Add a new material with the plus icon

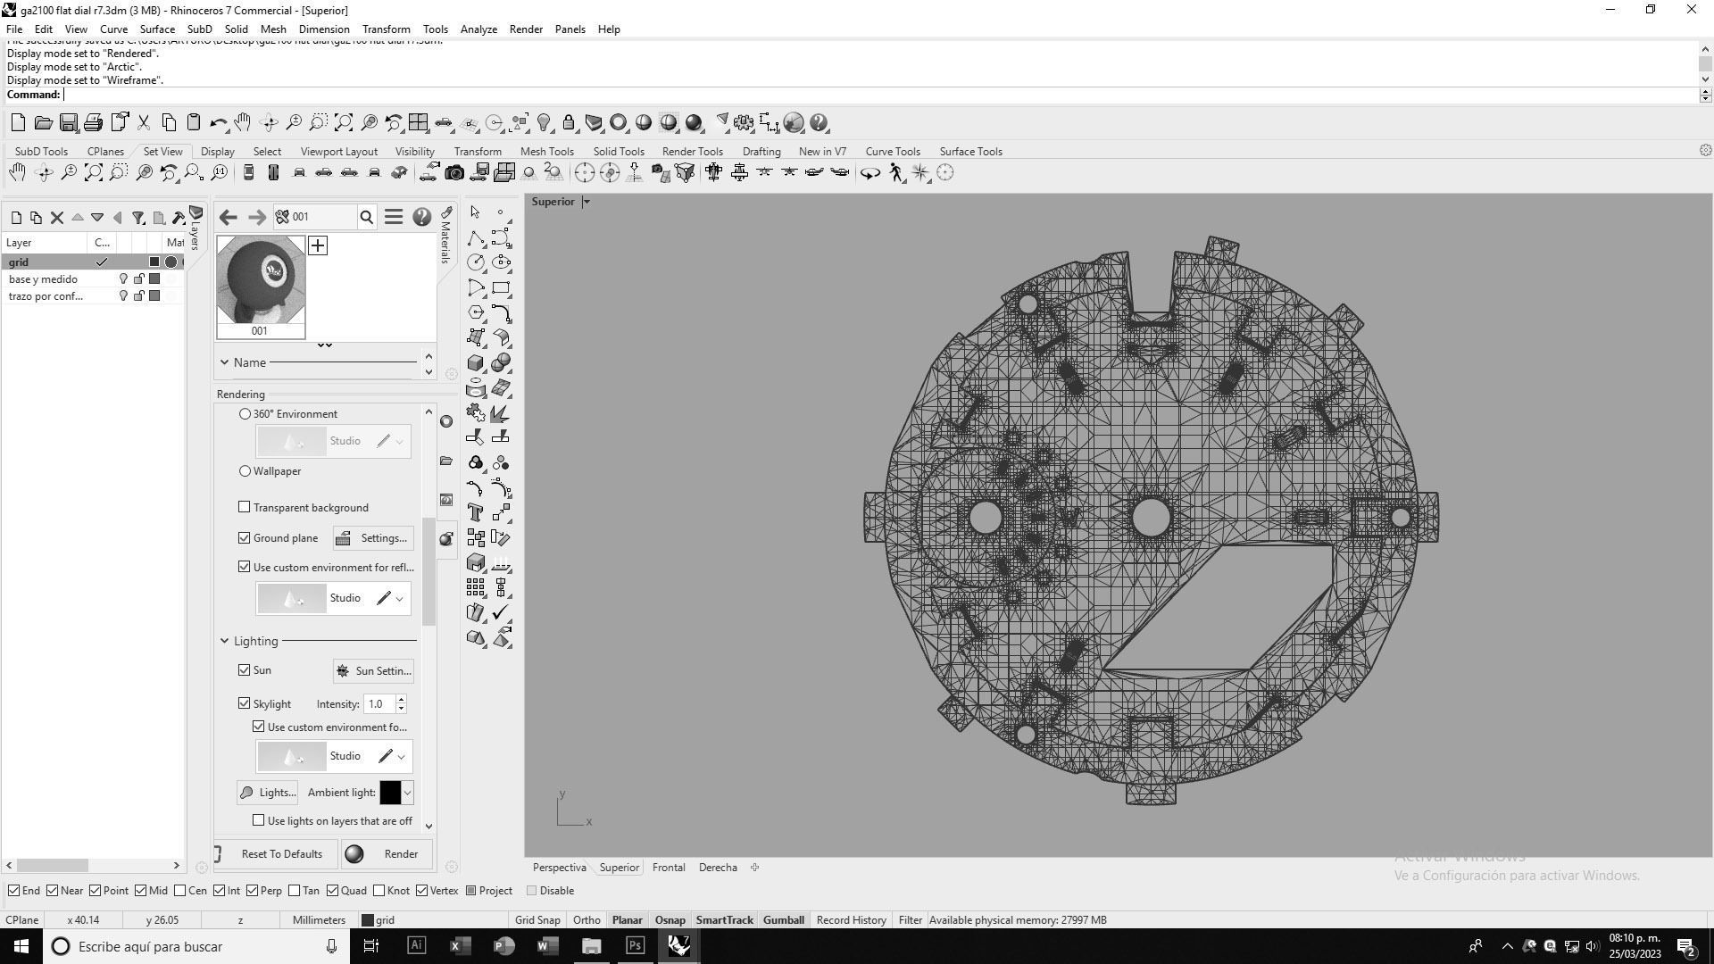pos(318,245)
